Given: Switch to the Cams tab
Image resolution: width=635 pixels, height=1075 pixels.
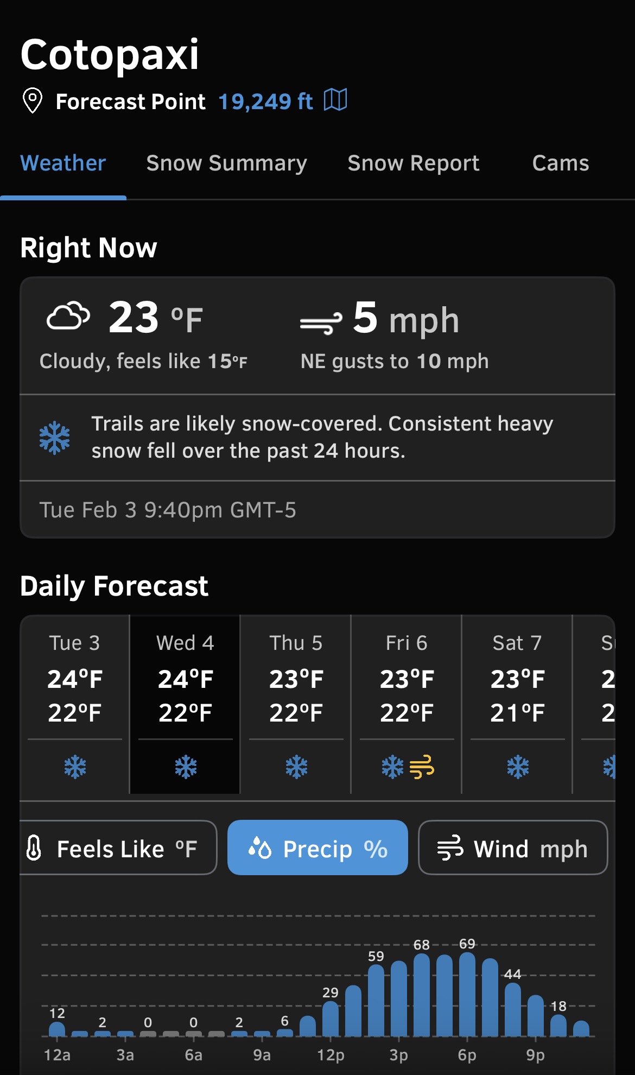Looking at the screenshot, I should pos(560,163).
